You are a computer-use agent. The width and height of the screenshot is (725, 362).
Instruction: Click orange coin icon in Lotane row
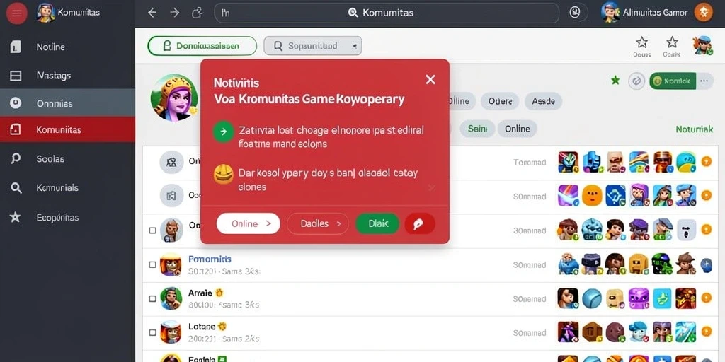pos(706,332)
